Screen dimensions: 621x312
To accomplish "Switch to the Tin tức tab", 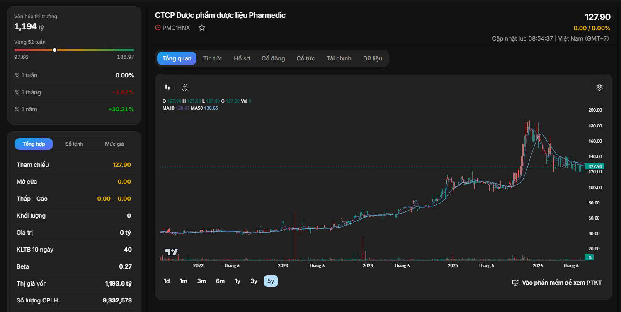I will [x=213, y=58].
